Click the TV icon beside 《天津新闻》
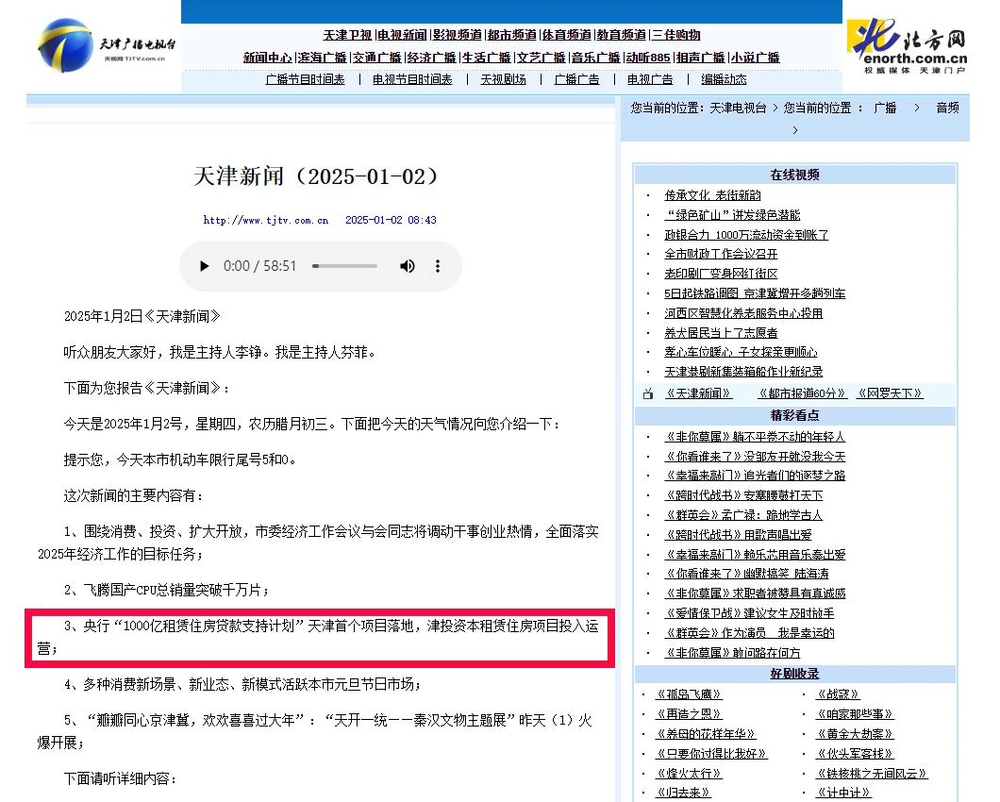The width and height of the screenshot is (1000, 802). [647, 393]
